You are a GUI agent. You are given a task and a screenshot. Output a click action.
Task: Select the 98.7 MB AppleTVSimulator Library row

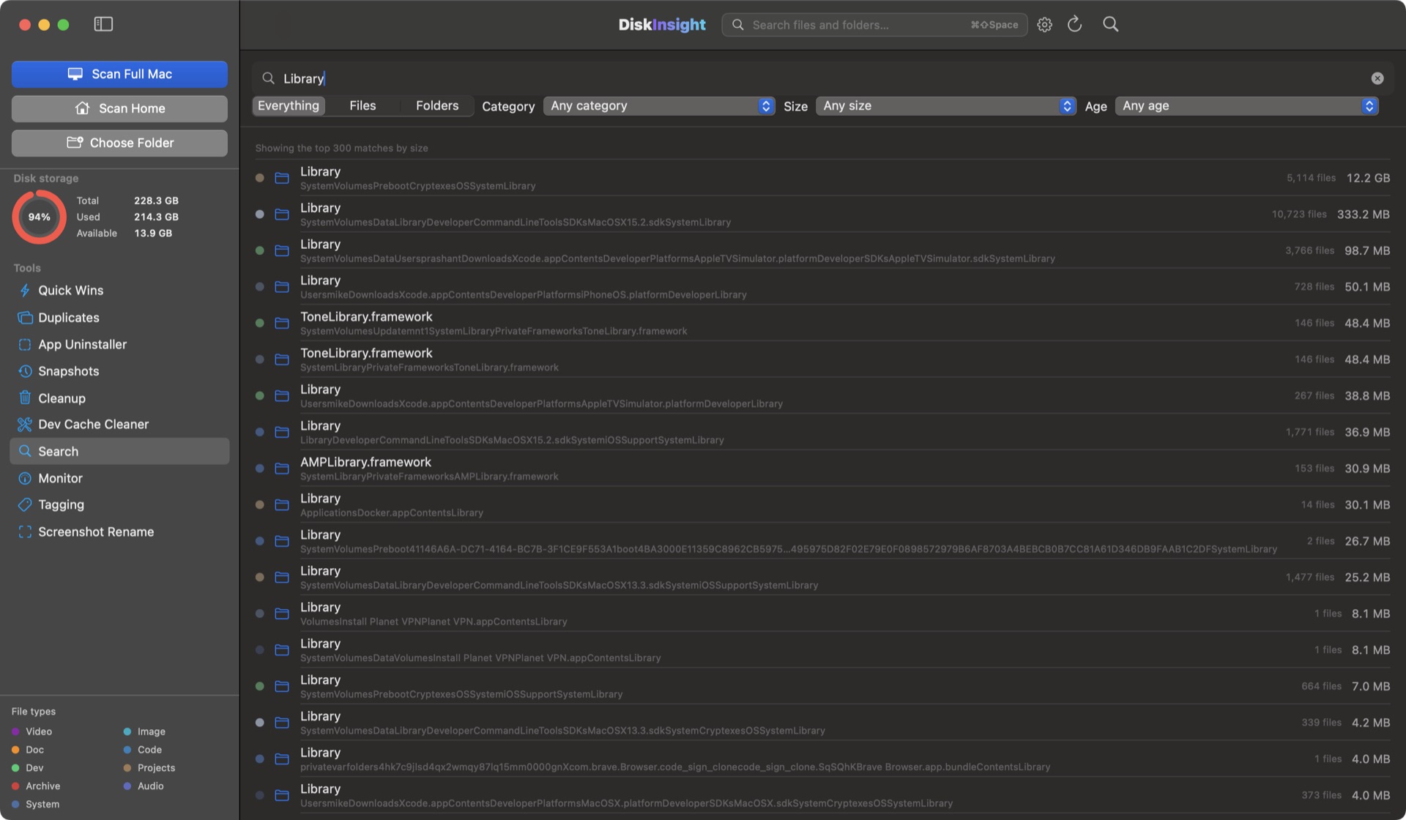click(822, 250)
